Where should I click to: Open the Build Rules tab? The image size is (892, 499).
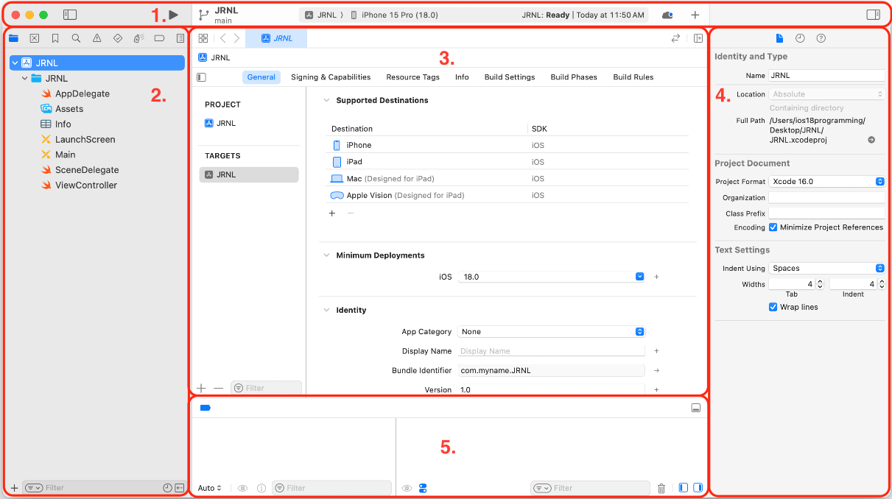click(x=633, y=77)
